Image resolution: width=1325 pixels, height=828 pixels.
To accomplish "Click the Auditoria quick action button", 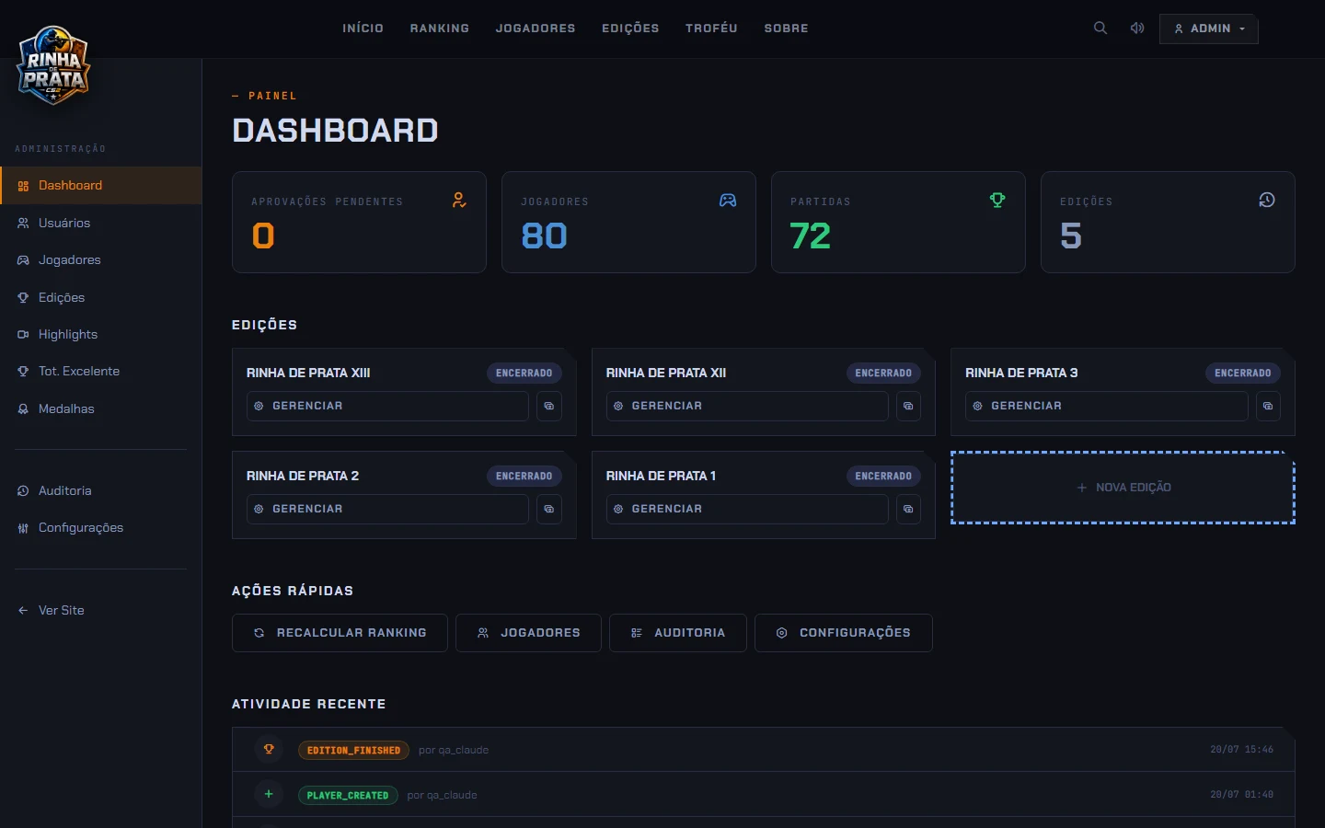I will point(678,633).
